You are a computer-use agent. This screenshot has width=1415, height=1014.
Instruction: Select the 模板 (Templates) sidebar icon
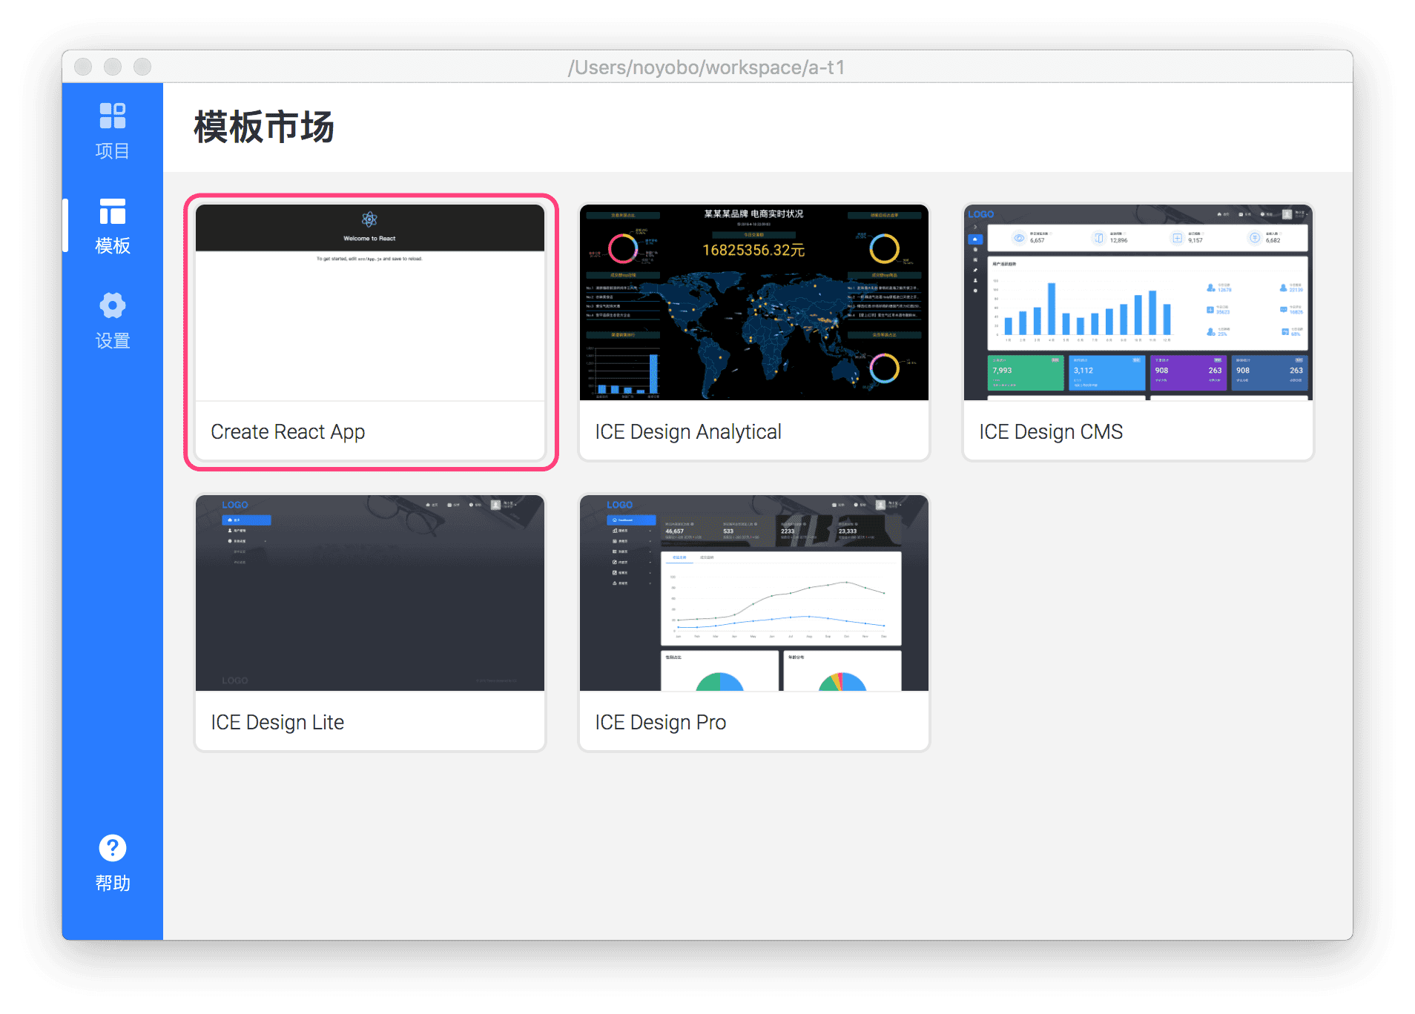[113, 211]
